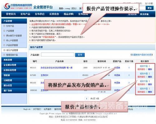156x124 pixels.
Task: Expand the 订阅管理 sidebar section
Action: (14, 80)
